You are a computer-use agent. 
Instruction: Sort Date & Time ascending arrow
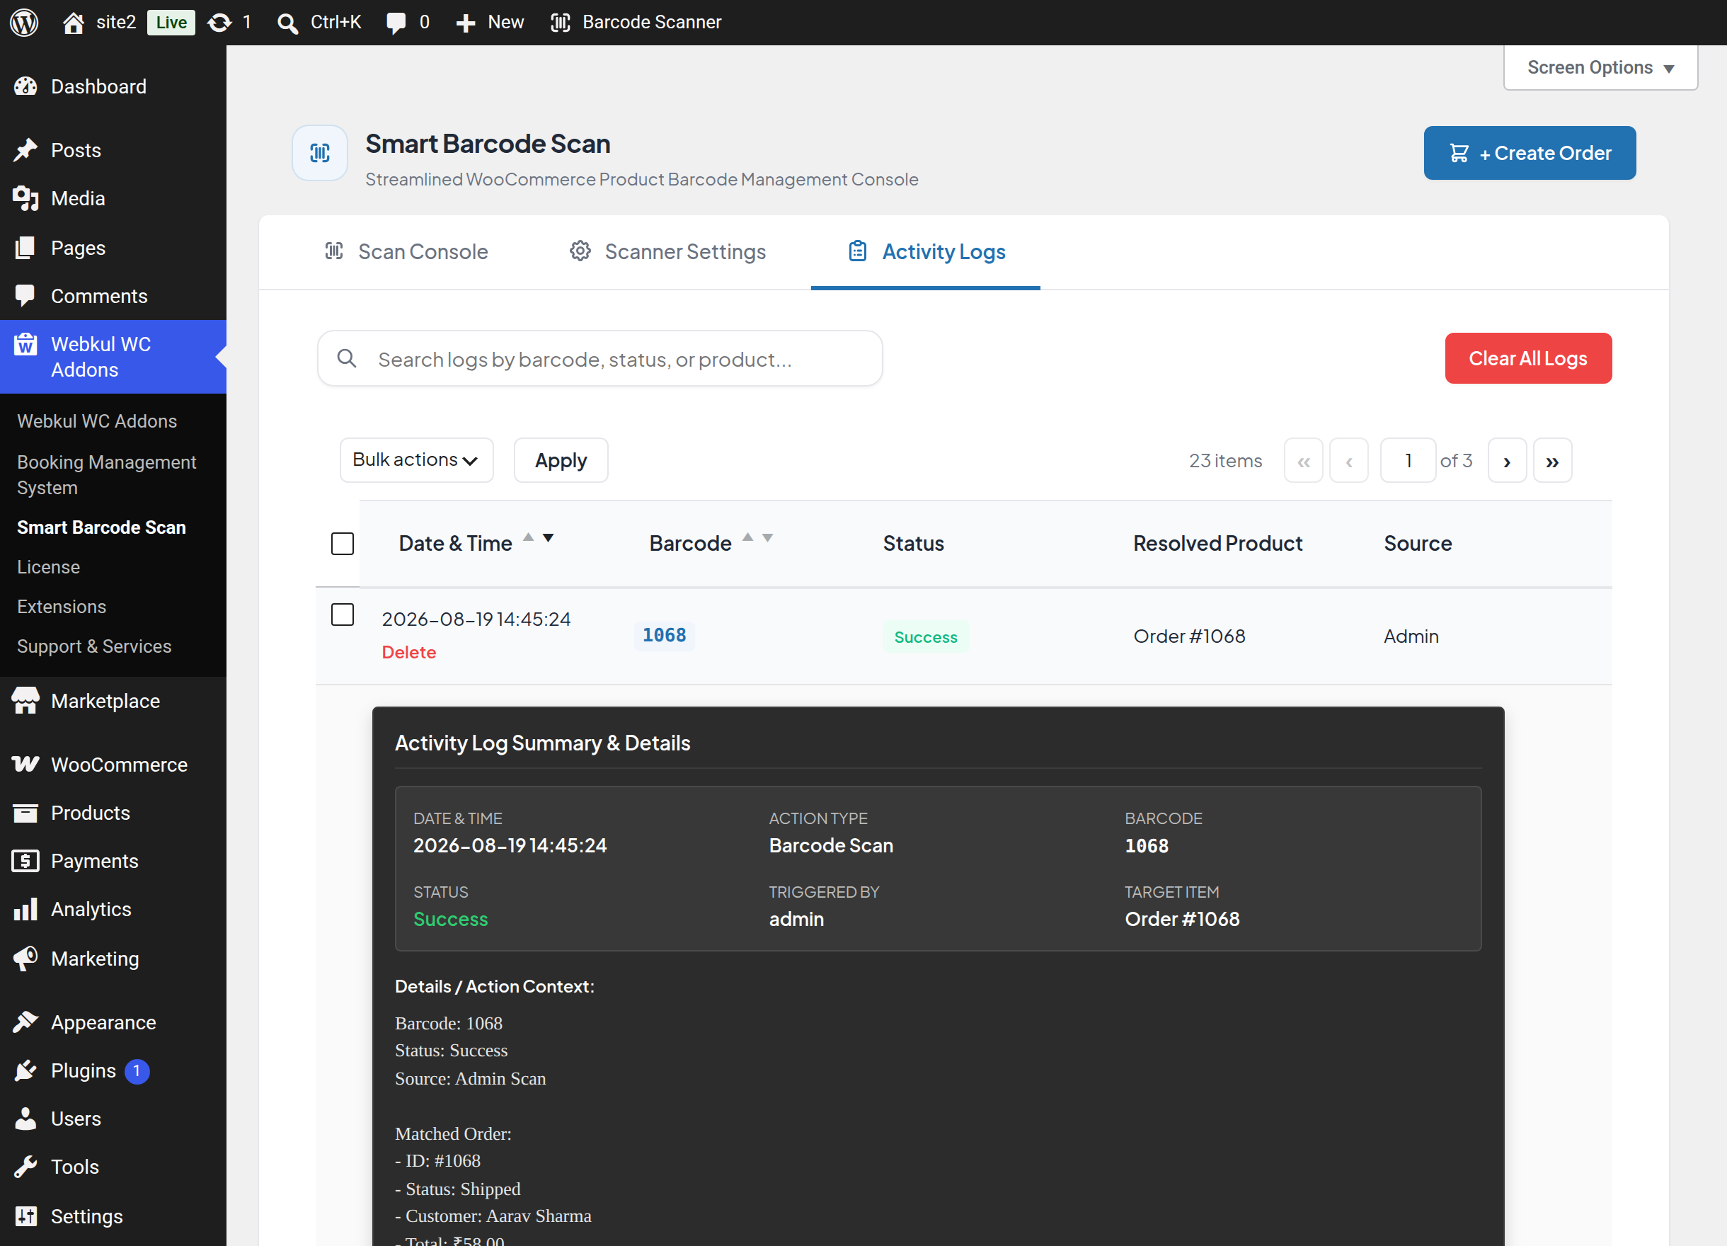click(x=529, y=538)
